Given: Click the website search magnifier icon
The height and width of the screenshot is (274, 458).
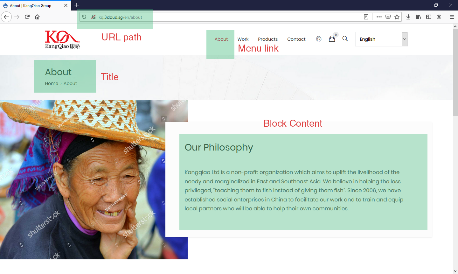Looking at the screenshot, I should tap(345, 39).
